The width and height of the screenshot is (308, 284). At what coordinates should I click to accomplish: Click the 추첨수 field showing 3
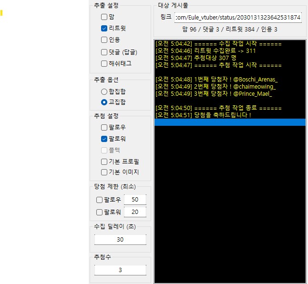pyautogui.click(x=120, y=270)
